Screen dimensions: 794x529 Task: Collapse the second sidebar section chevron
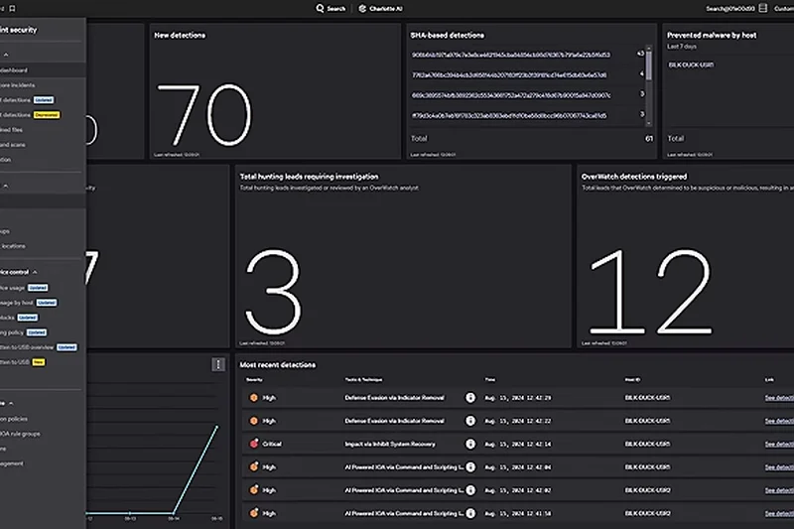tap(5, 185)
